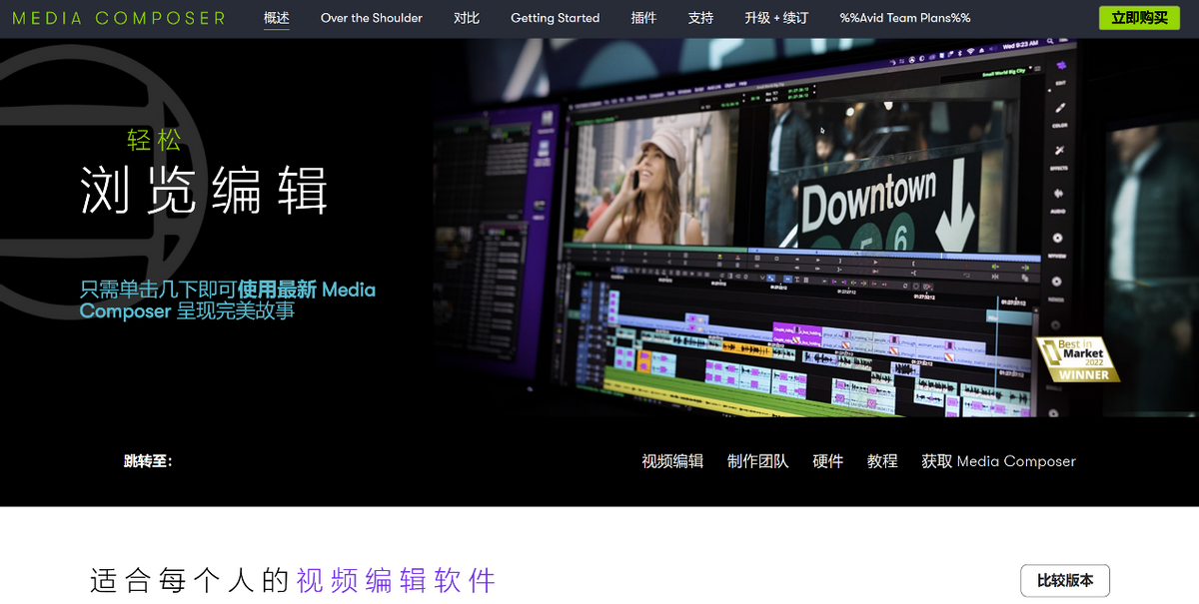Jump to the 制作团队 section
Viewport: 1199px width, 604px height.
tap(758, 461)
